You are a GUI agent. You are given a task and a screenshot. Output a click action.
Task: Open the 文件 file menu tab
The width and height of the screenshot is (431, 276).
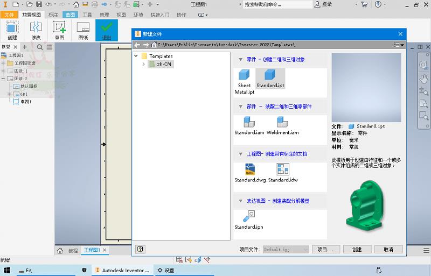[9, 15]
